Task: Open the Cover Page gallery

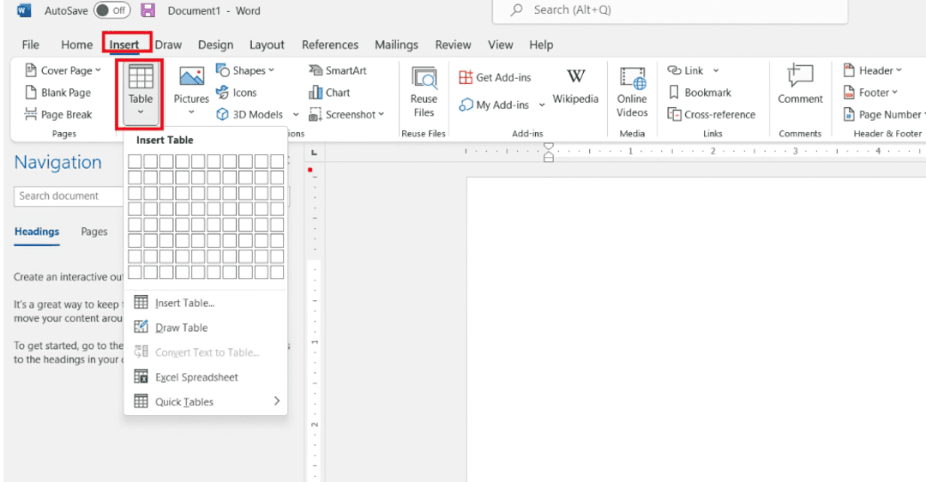Action: (63, 70)
